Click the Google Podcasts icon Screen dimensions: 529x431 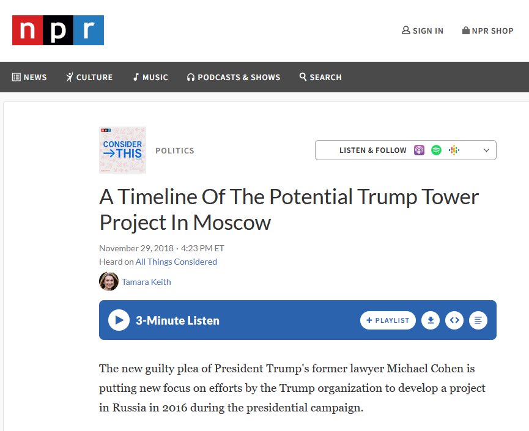coord(454,150)
